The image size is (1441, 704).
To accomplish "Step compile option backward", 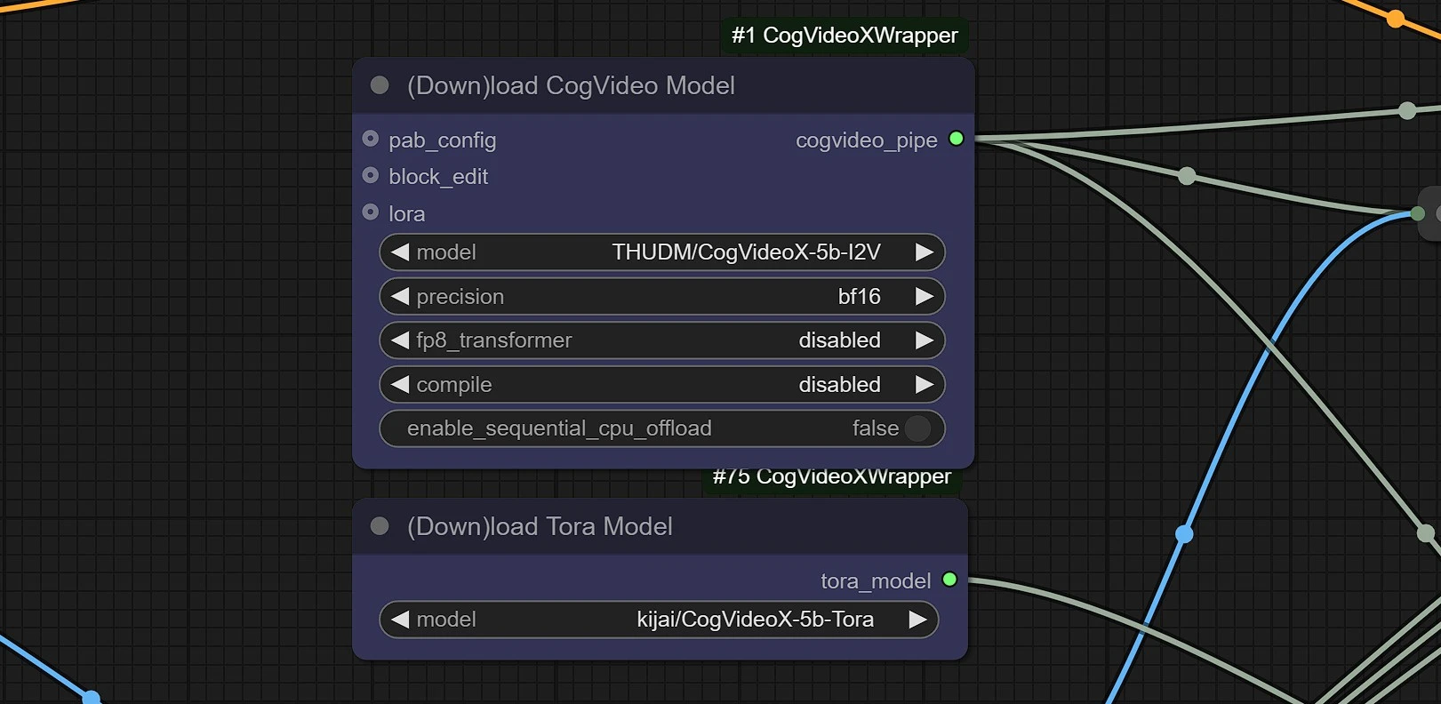I will (x=400, y=385).
